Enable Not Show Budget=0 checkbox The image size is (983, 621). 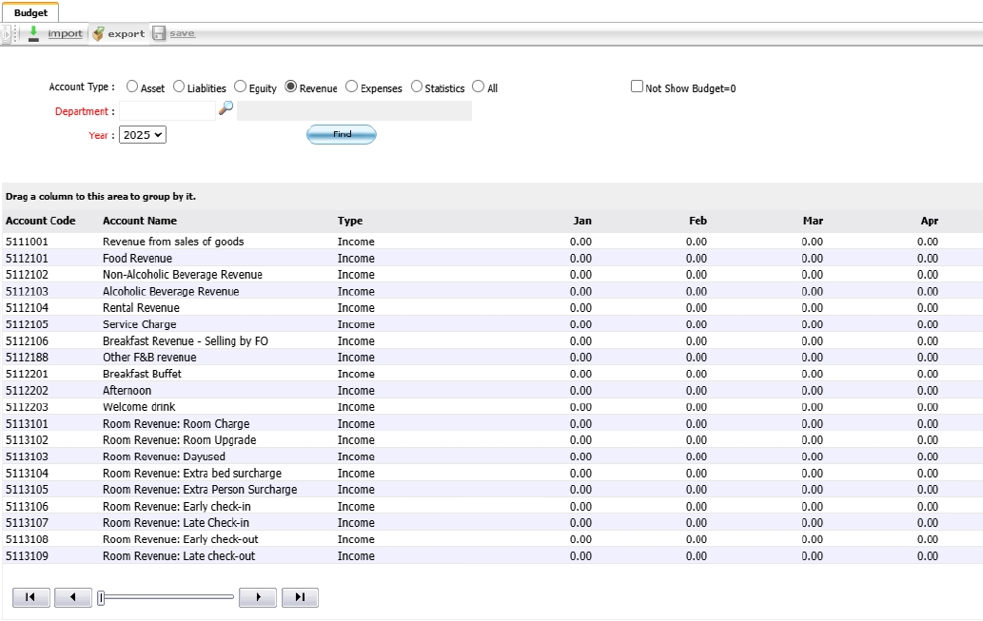click(638, 87)
